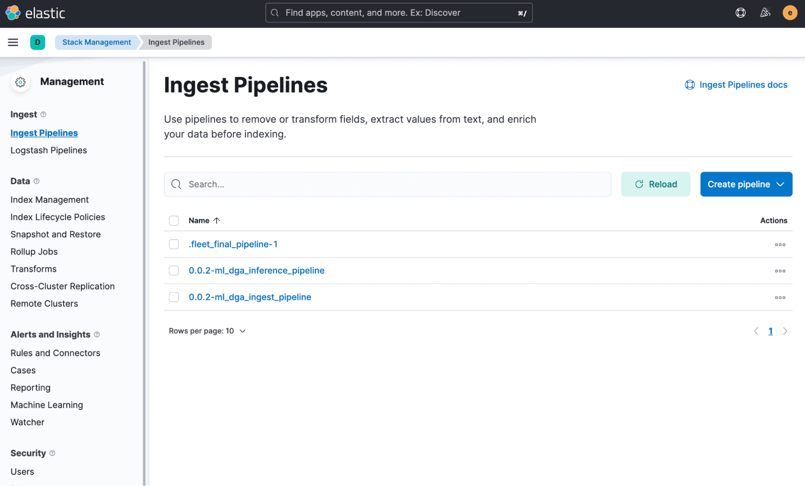Screen dimensions: 805x486
Task: Open actions menu for 0.0.2-ml_dga_ingest_pipeline
Action: tap(780, 298)
